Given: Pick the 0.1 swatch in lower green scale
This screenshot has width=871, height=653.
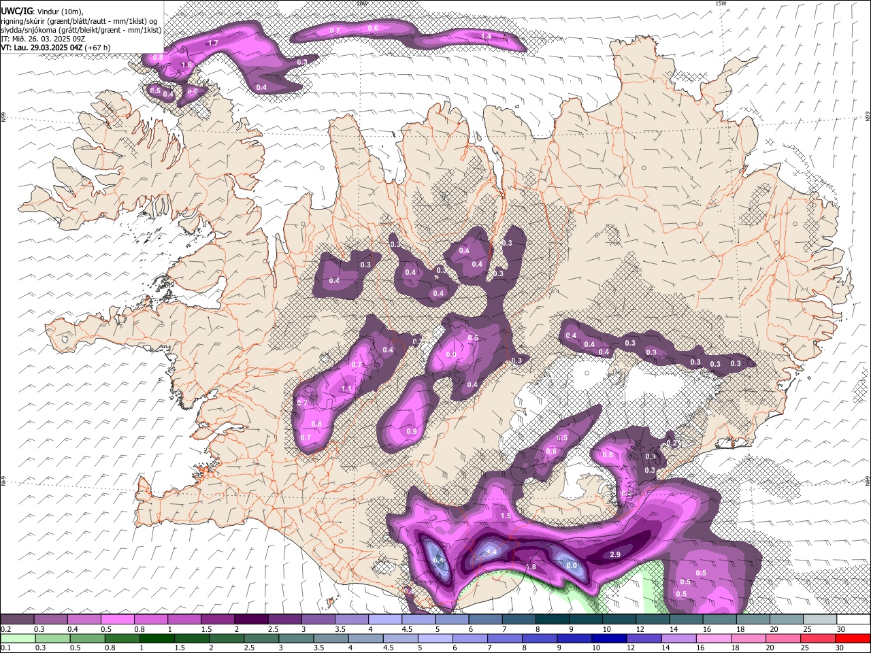Looking at the screenshot, I should point(17,638).
